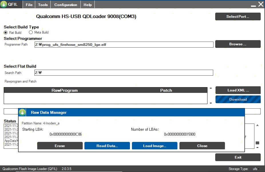Viewport: 265px width, 172px height.
Task: Click the AppData entry in status log
Action: (11, 141)
